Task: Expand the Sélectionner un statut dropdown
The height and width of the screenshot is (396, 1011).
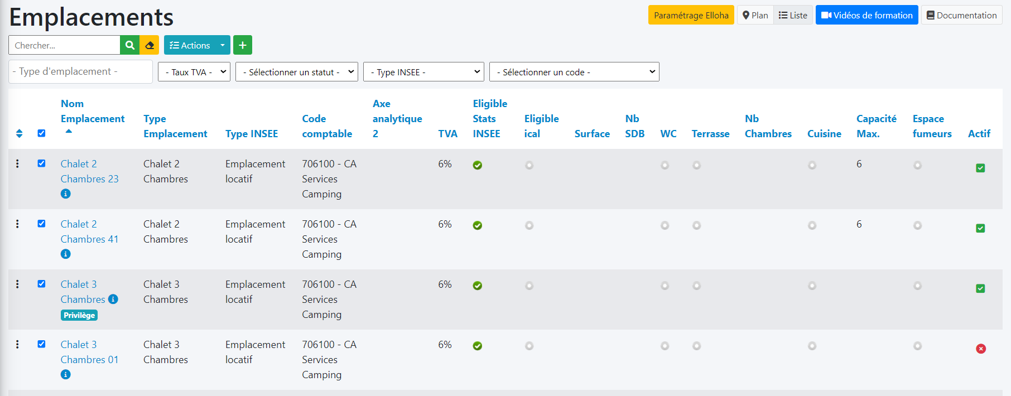Action: pos(296,72)
